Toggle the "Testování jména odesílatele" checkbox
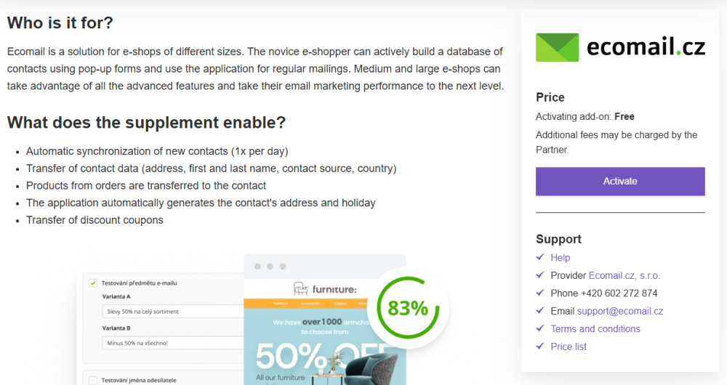Viewport: 727px width, 385px height. click(93, 380)
